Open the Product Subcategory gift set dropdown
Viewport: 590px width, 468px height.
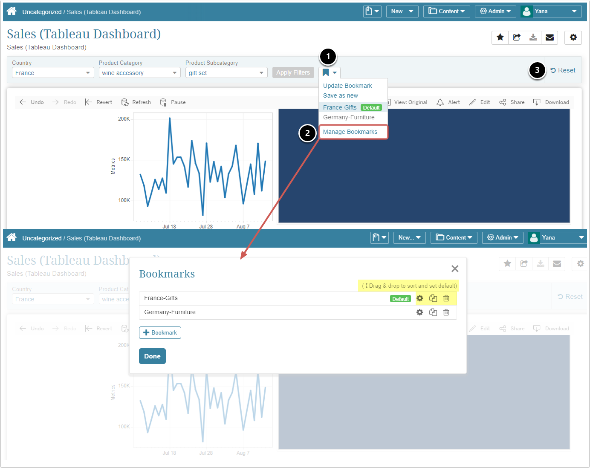click(226, 73)
